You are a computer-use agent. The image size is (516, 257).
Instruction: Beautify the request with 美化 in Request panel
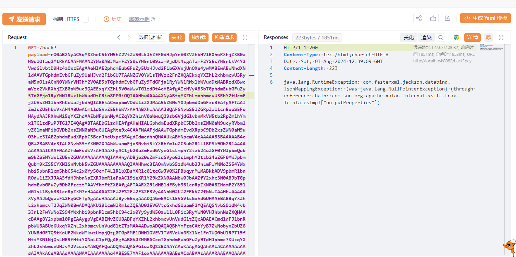click(177, 37)
